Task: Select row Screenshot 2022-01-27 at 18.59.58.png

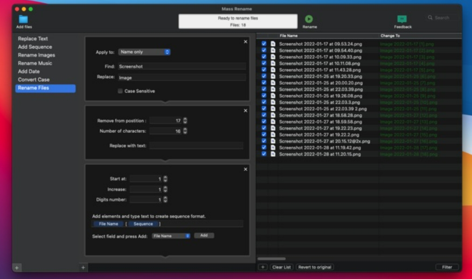Action: coord(359,122)
